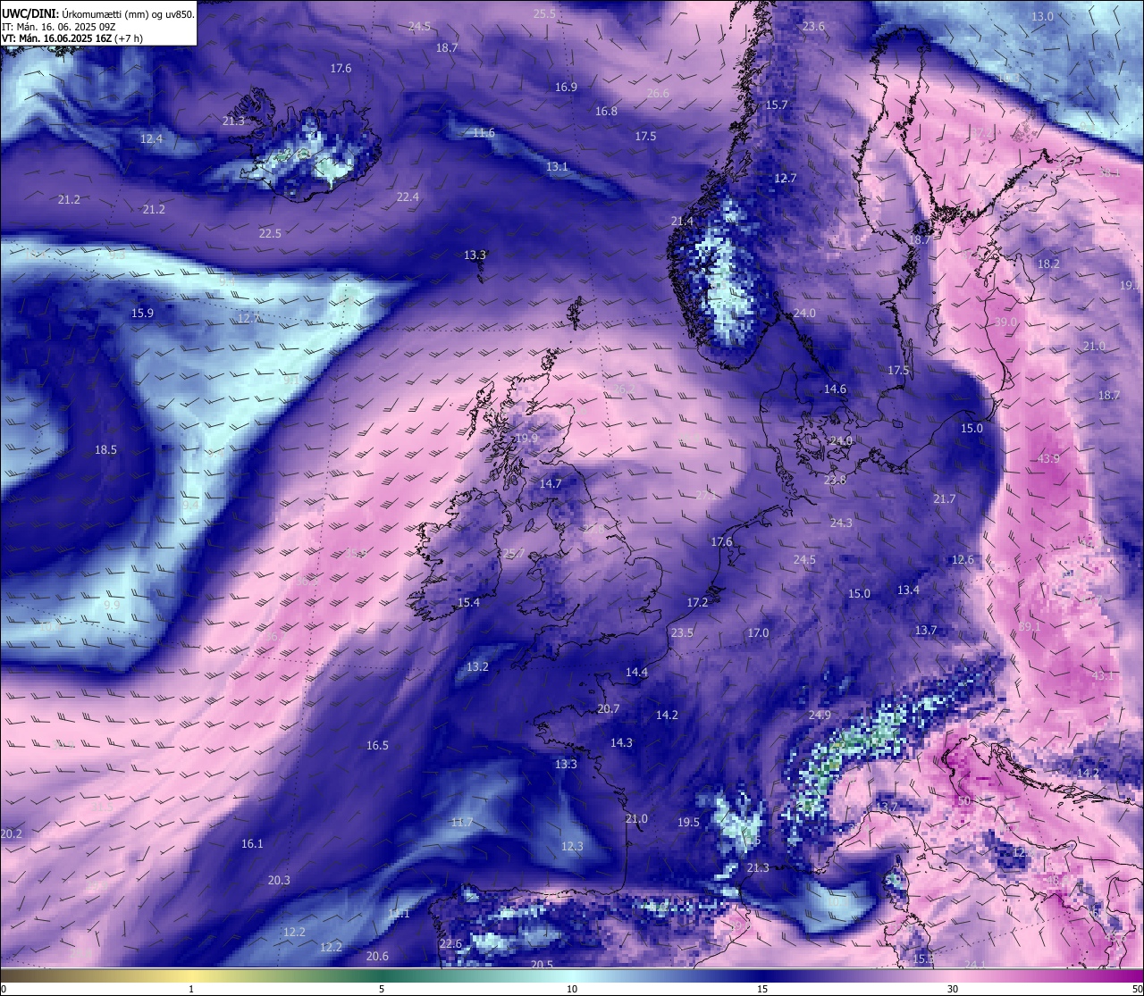Click the 14.6 reading over the Kattegat
The height and width of the screenshot is (996, 1144).
pyautogui.click(x=835, y=389)
